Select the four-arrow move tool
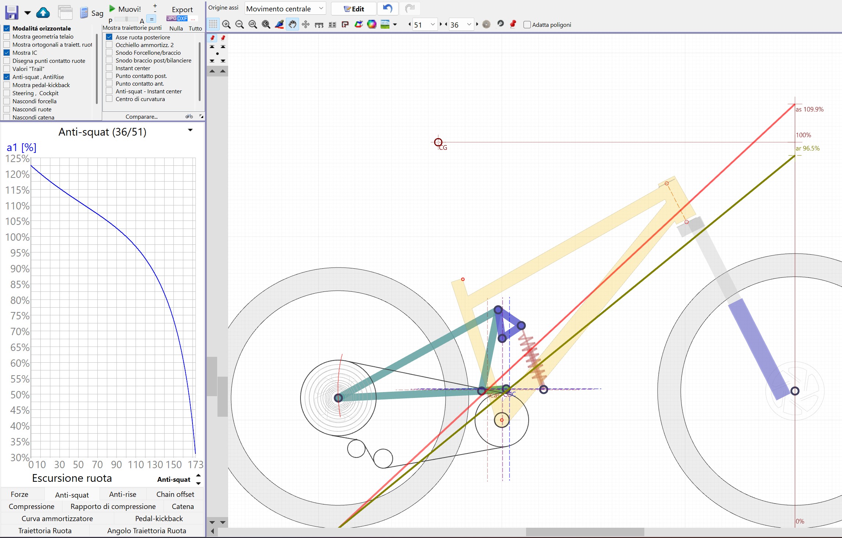This screenshot has width=842, height=538. point(305,25)
